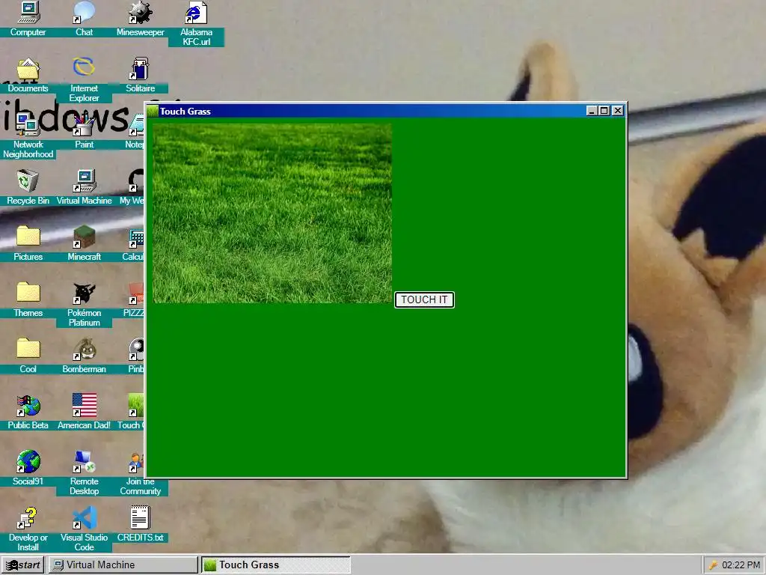Open the Chat desktop shortcut

pos(84,19)
